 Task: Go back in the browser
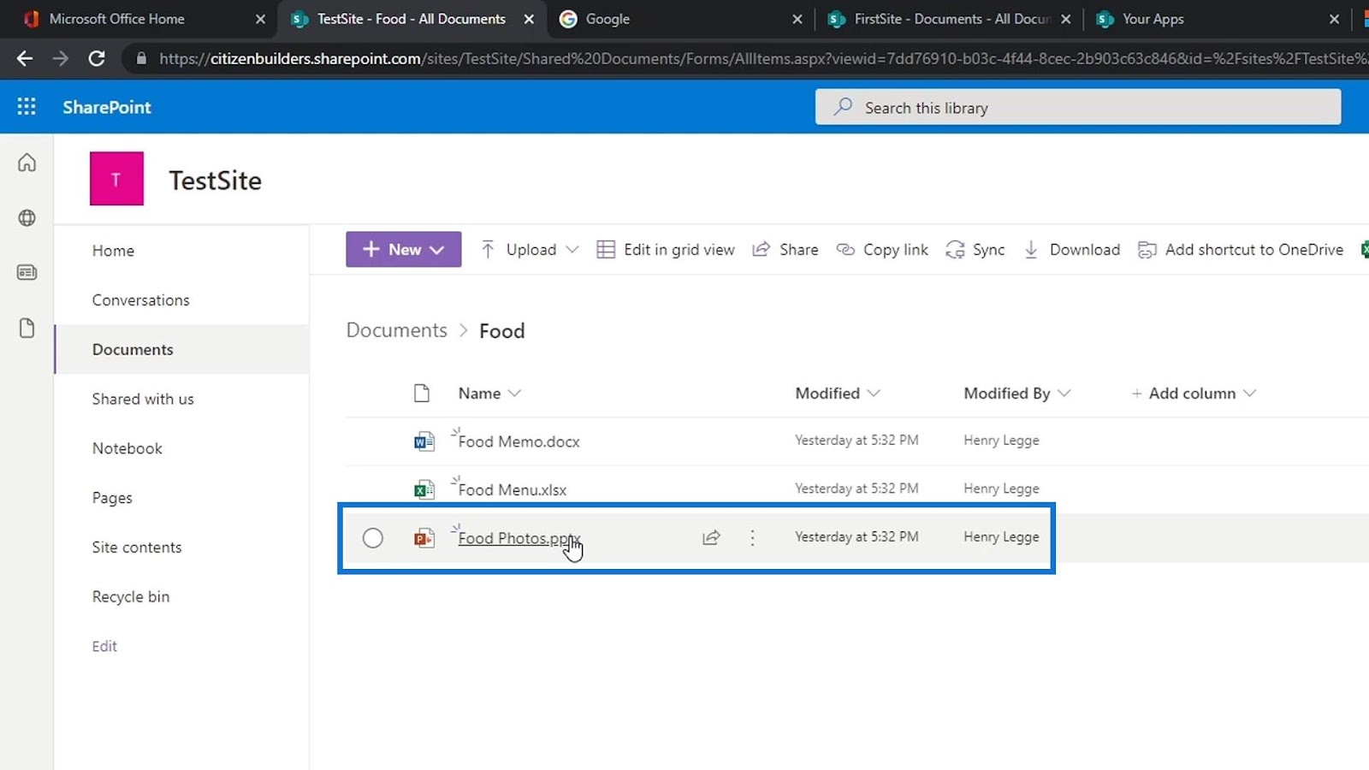(x=25, y=58)
